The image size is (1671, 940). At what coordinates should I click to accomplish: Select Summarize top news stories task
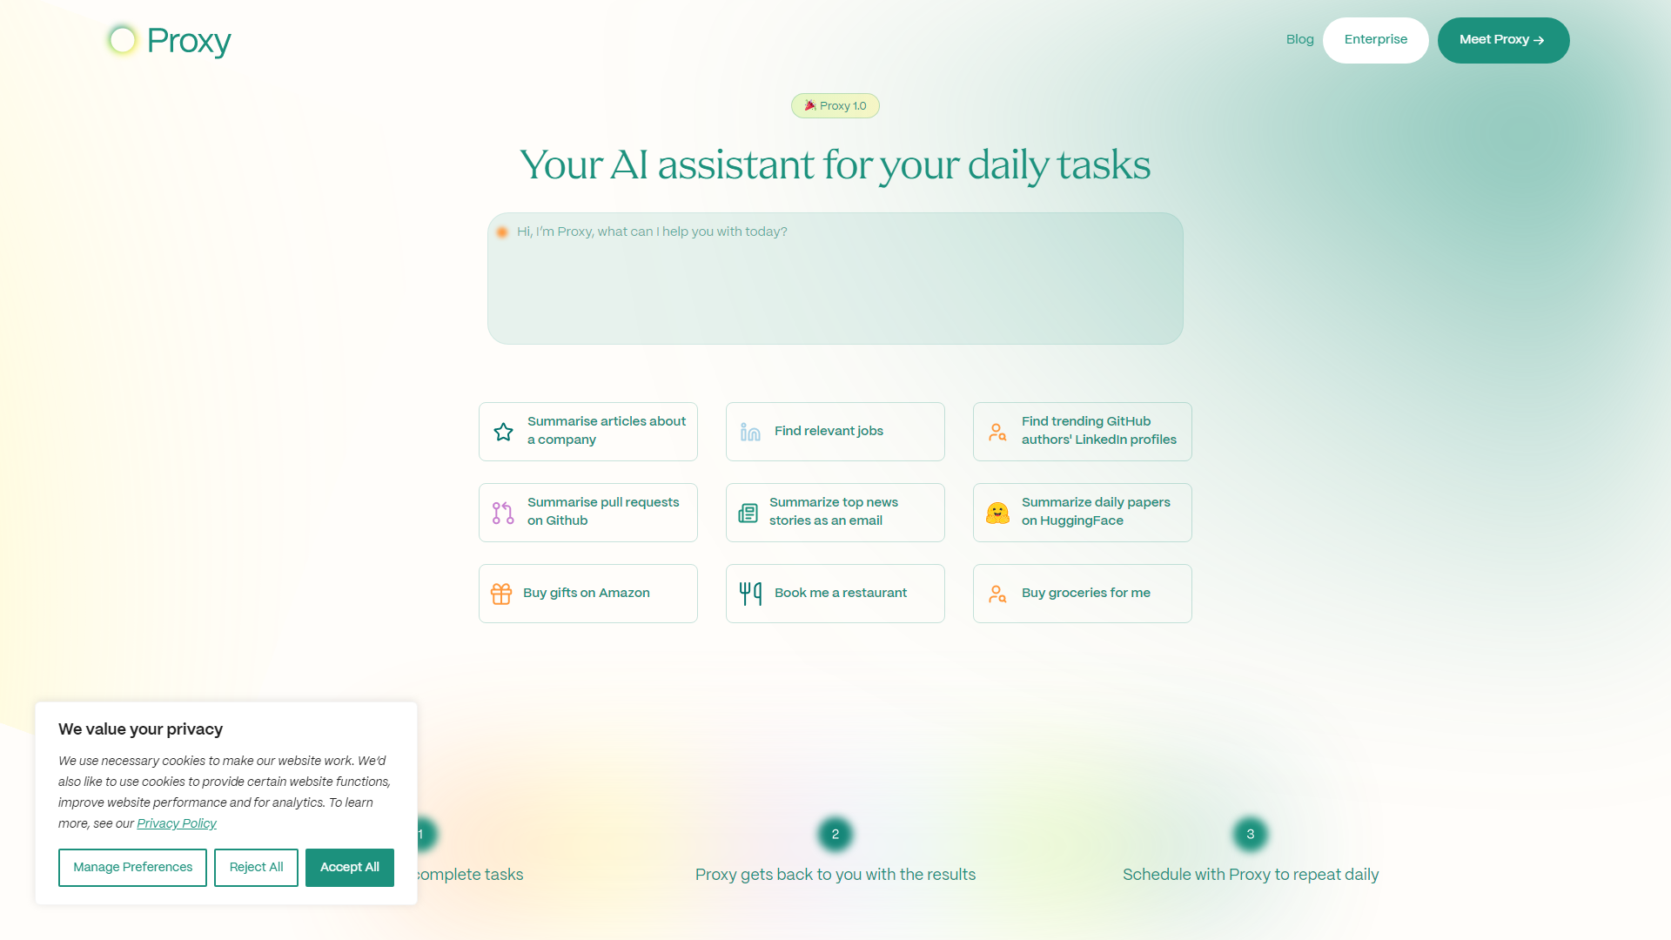(835, 512)
